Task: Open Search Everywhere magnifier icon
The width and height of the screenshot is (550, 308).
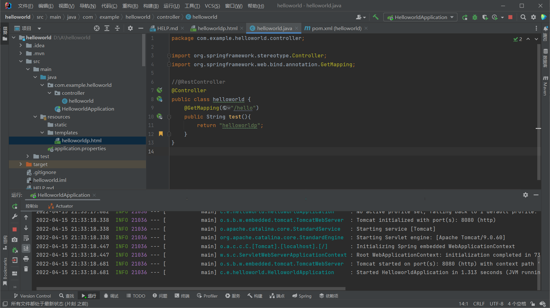Action: (x=523, y=17)
